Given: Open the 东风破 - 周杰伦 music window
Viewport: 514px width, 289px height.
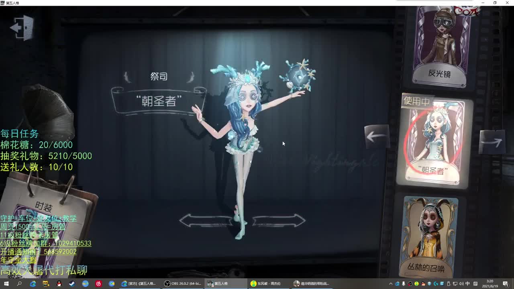Looking at the screenshot, I should coord(268,284).
